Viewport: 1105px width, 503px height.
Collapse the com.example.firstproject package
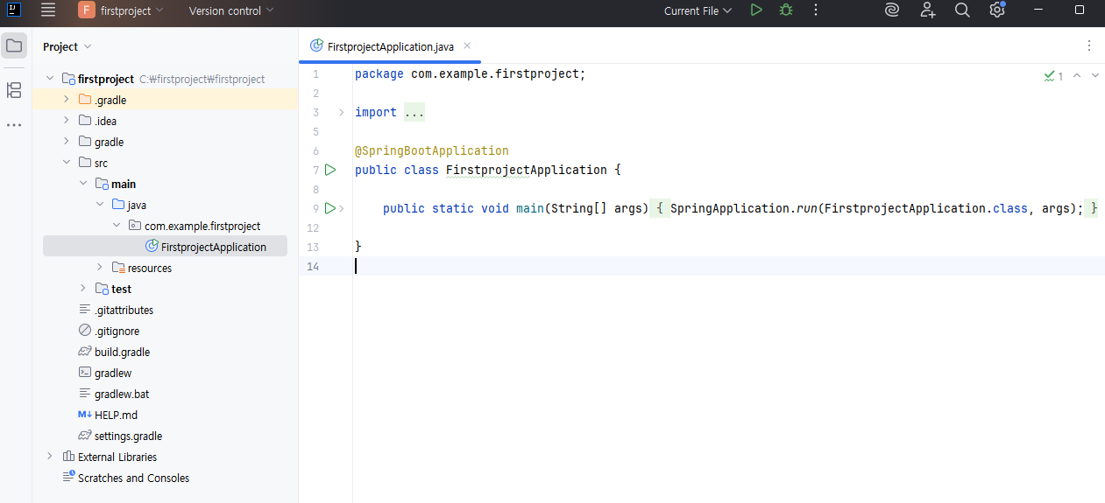[x=116, y=226]
